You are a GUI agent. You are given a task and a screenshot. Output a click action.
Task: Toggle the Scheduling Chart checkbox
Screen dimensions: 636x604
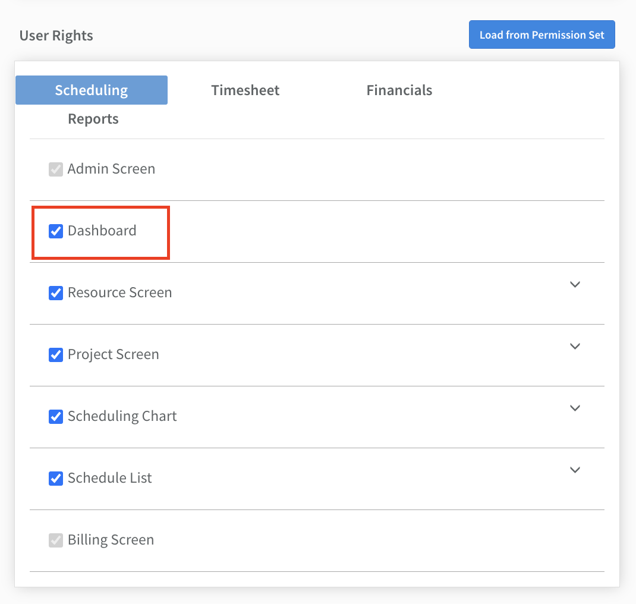(x=56, y=417)
